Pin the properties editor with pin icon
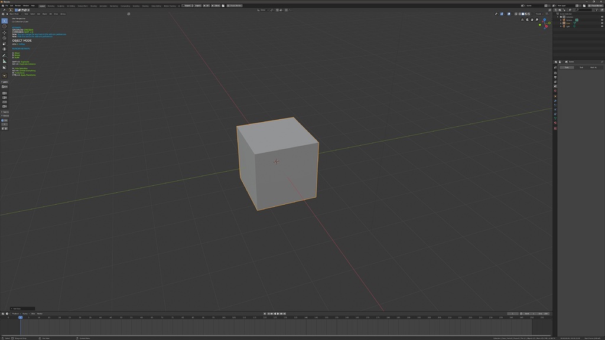This screenshot has width=605, height=340. pyautogui.click(x=602, y=61)
